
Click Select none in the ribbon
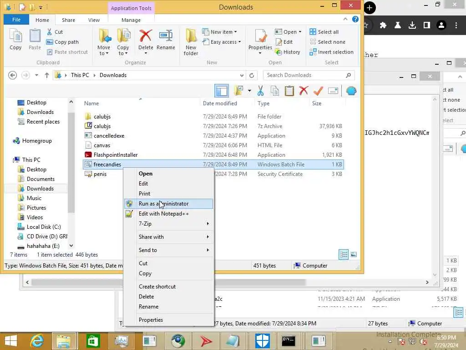coord(327,42)
